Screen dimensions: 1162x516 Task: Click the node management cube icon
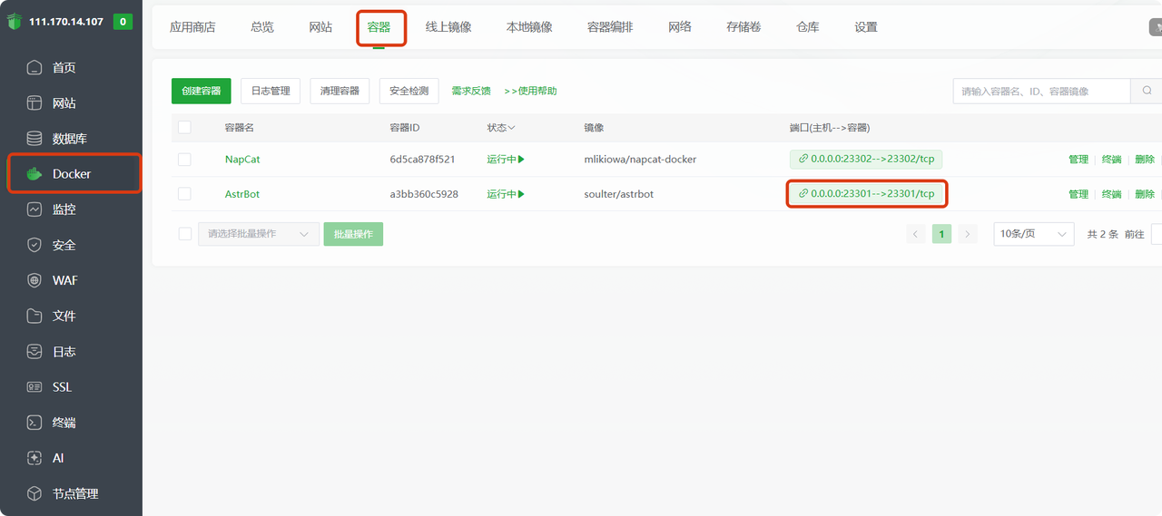coord(34,493)
